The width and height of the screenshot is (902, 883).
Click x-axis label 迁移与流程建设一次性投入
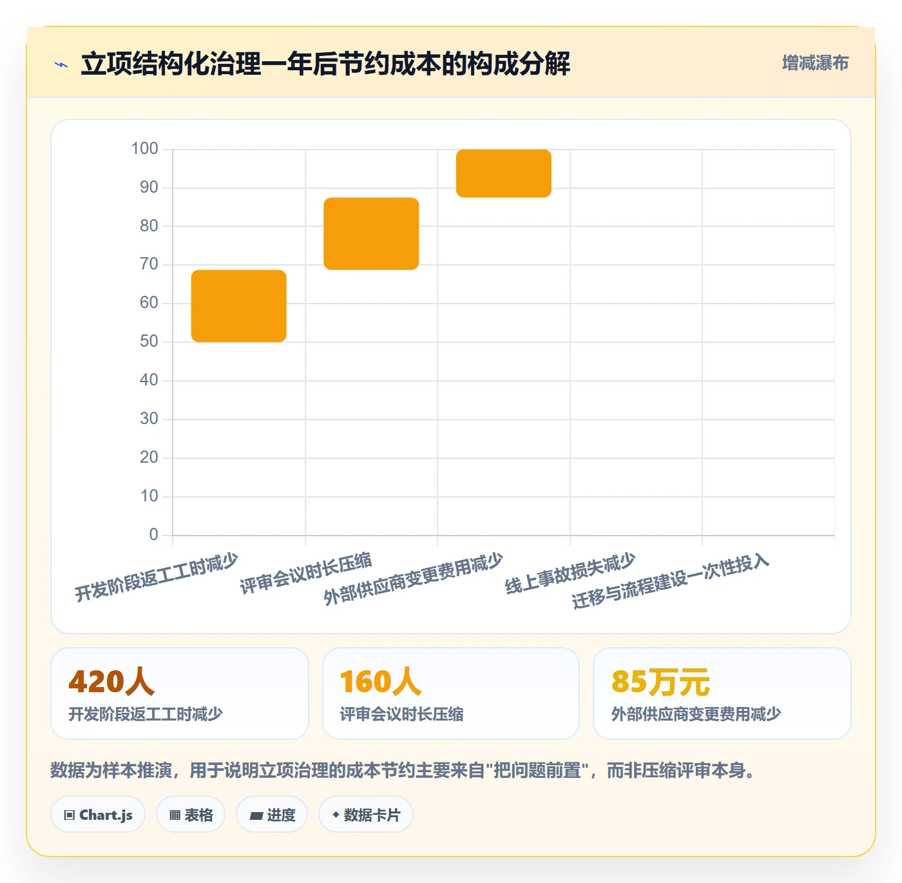point(671,581)
